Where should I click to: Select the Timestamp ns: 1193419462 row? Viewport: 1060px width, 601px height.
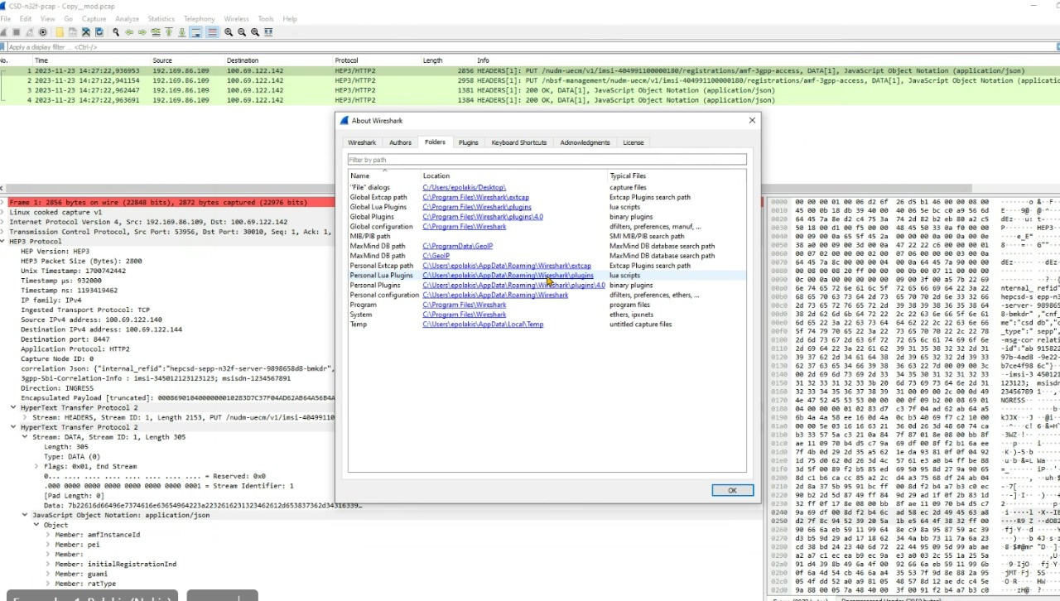point(70,291)
